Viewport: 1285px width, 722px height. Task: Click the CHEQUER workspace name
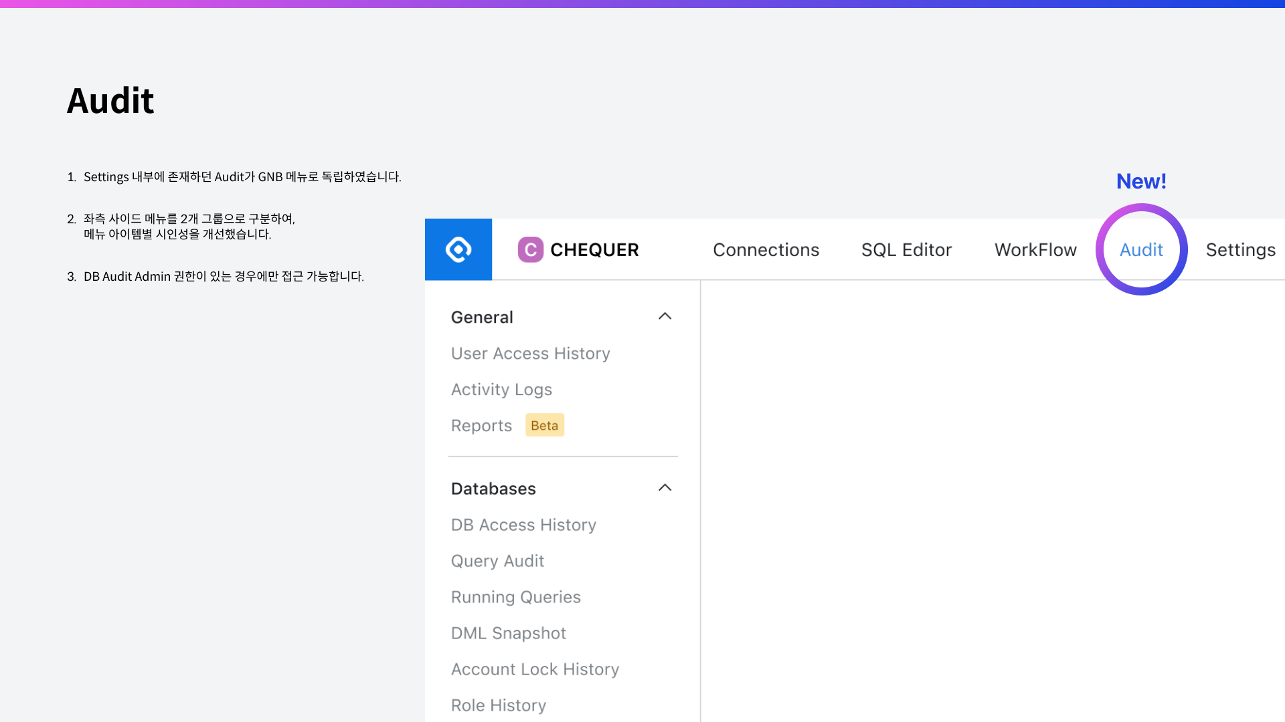594,249
